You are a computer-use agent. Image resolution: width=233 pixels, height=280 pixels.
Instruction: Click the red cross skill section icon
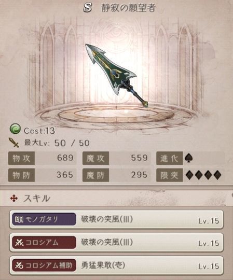coord(14,199)
